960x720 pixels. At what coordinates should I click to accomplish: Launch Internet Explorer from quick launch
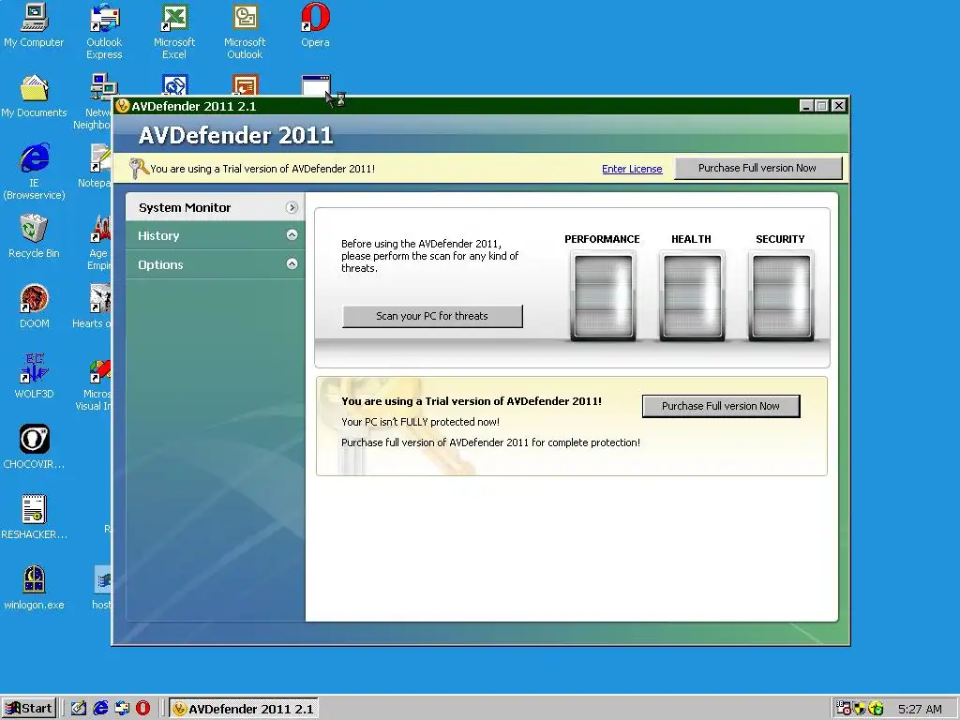tap(100, 709)
